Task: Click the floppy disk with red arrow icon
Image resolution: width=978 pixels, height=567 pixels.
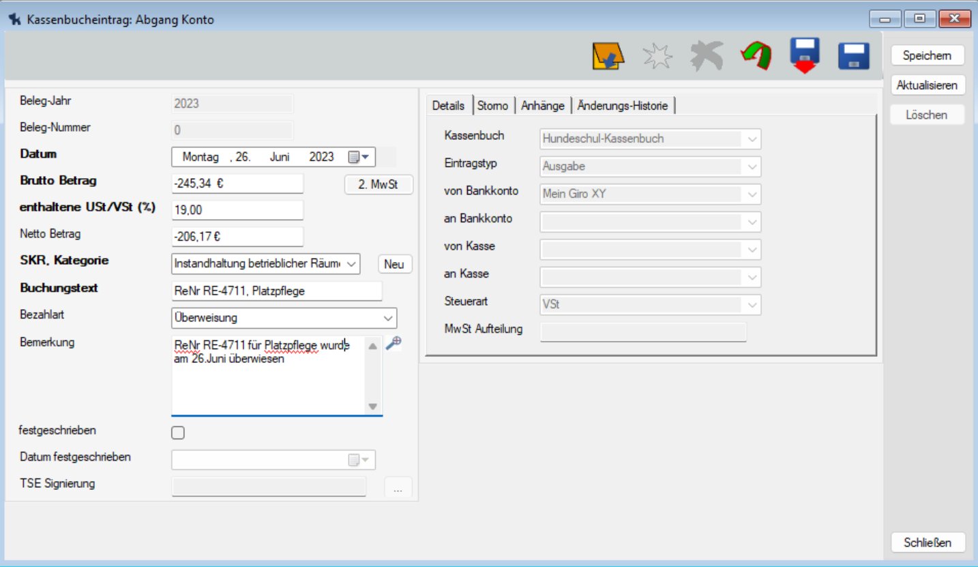Action: pyautogui.click(x=805, y=56)
